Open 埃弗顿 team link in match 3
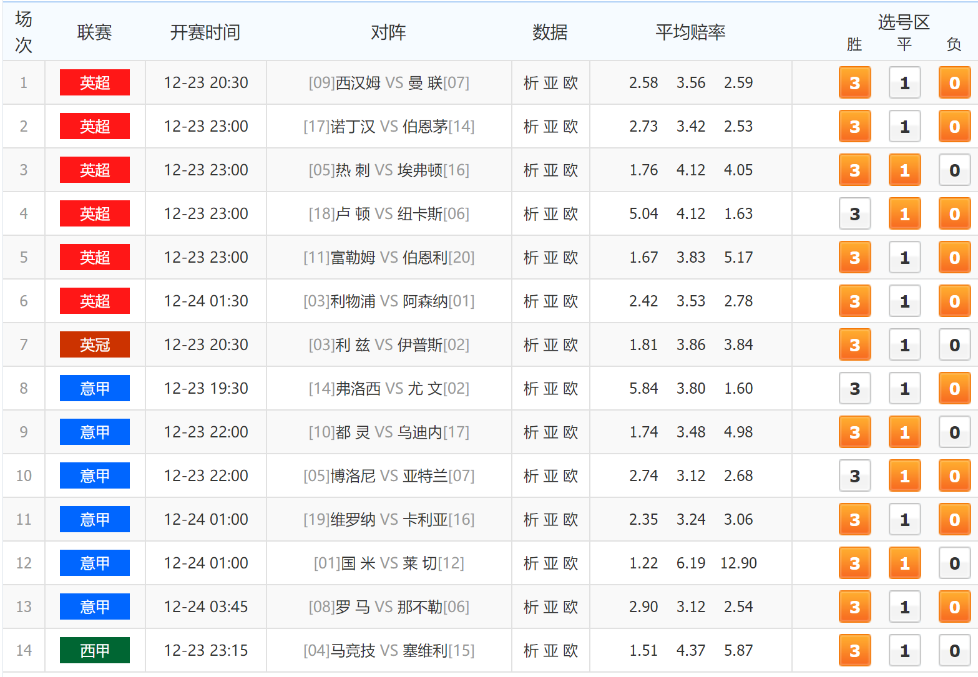The height and width of the screenshot is (677, 978). [420, 170]
